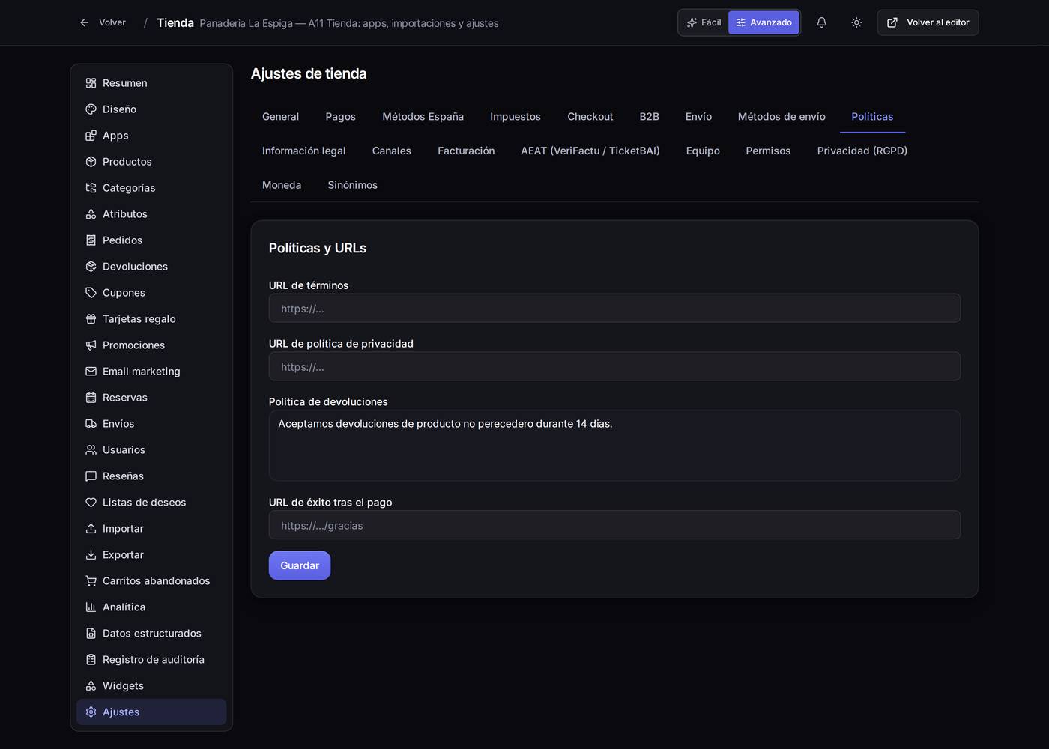Click into the Política de devoluciones textarea

[614, 446]
